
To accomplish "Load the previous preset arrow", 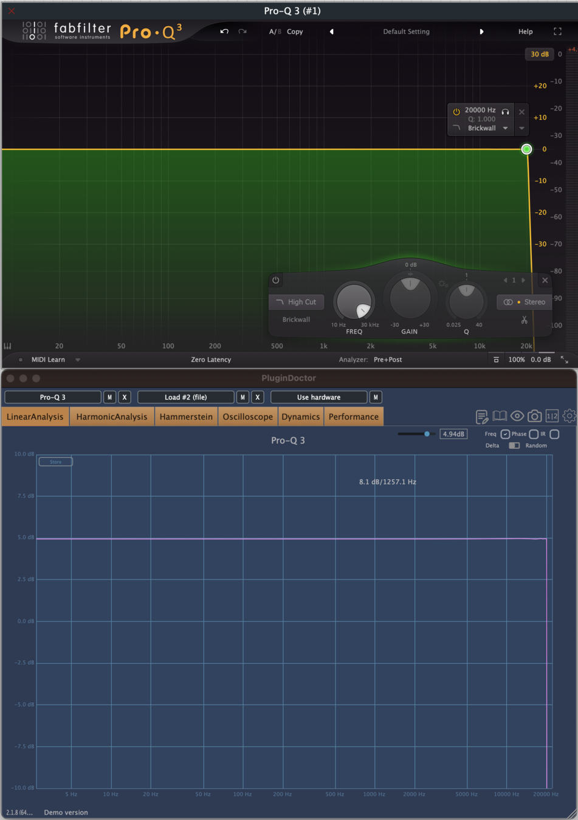I will coord(332,32).
